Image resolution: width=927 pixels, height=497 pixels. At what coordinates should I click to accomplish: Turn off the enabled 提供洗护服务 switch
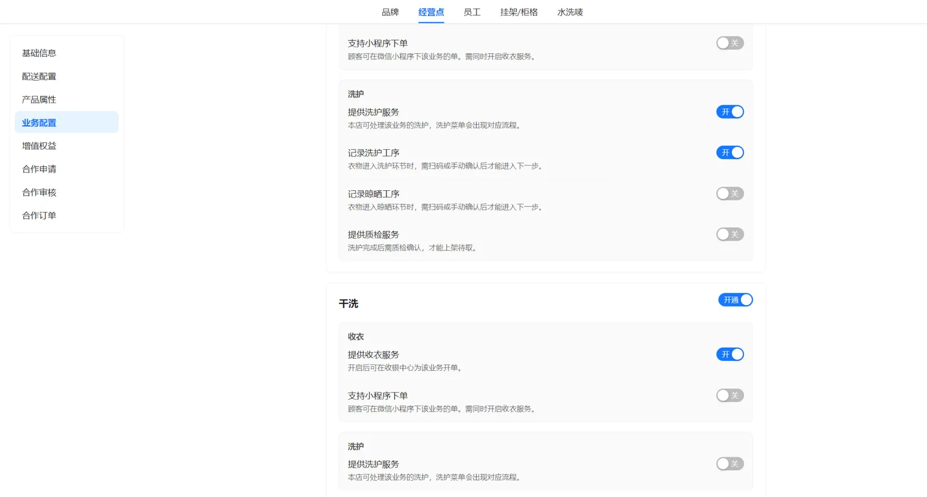729,112
